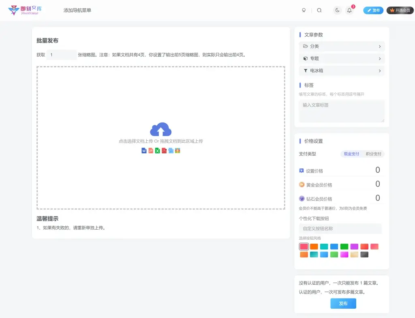The height and width of the screenshot is (318, 415).
Task: Click the 发布 button in the header
Action: click(373, 11)
